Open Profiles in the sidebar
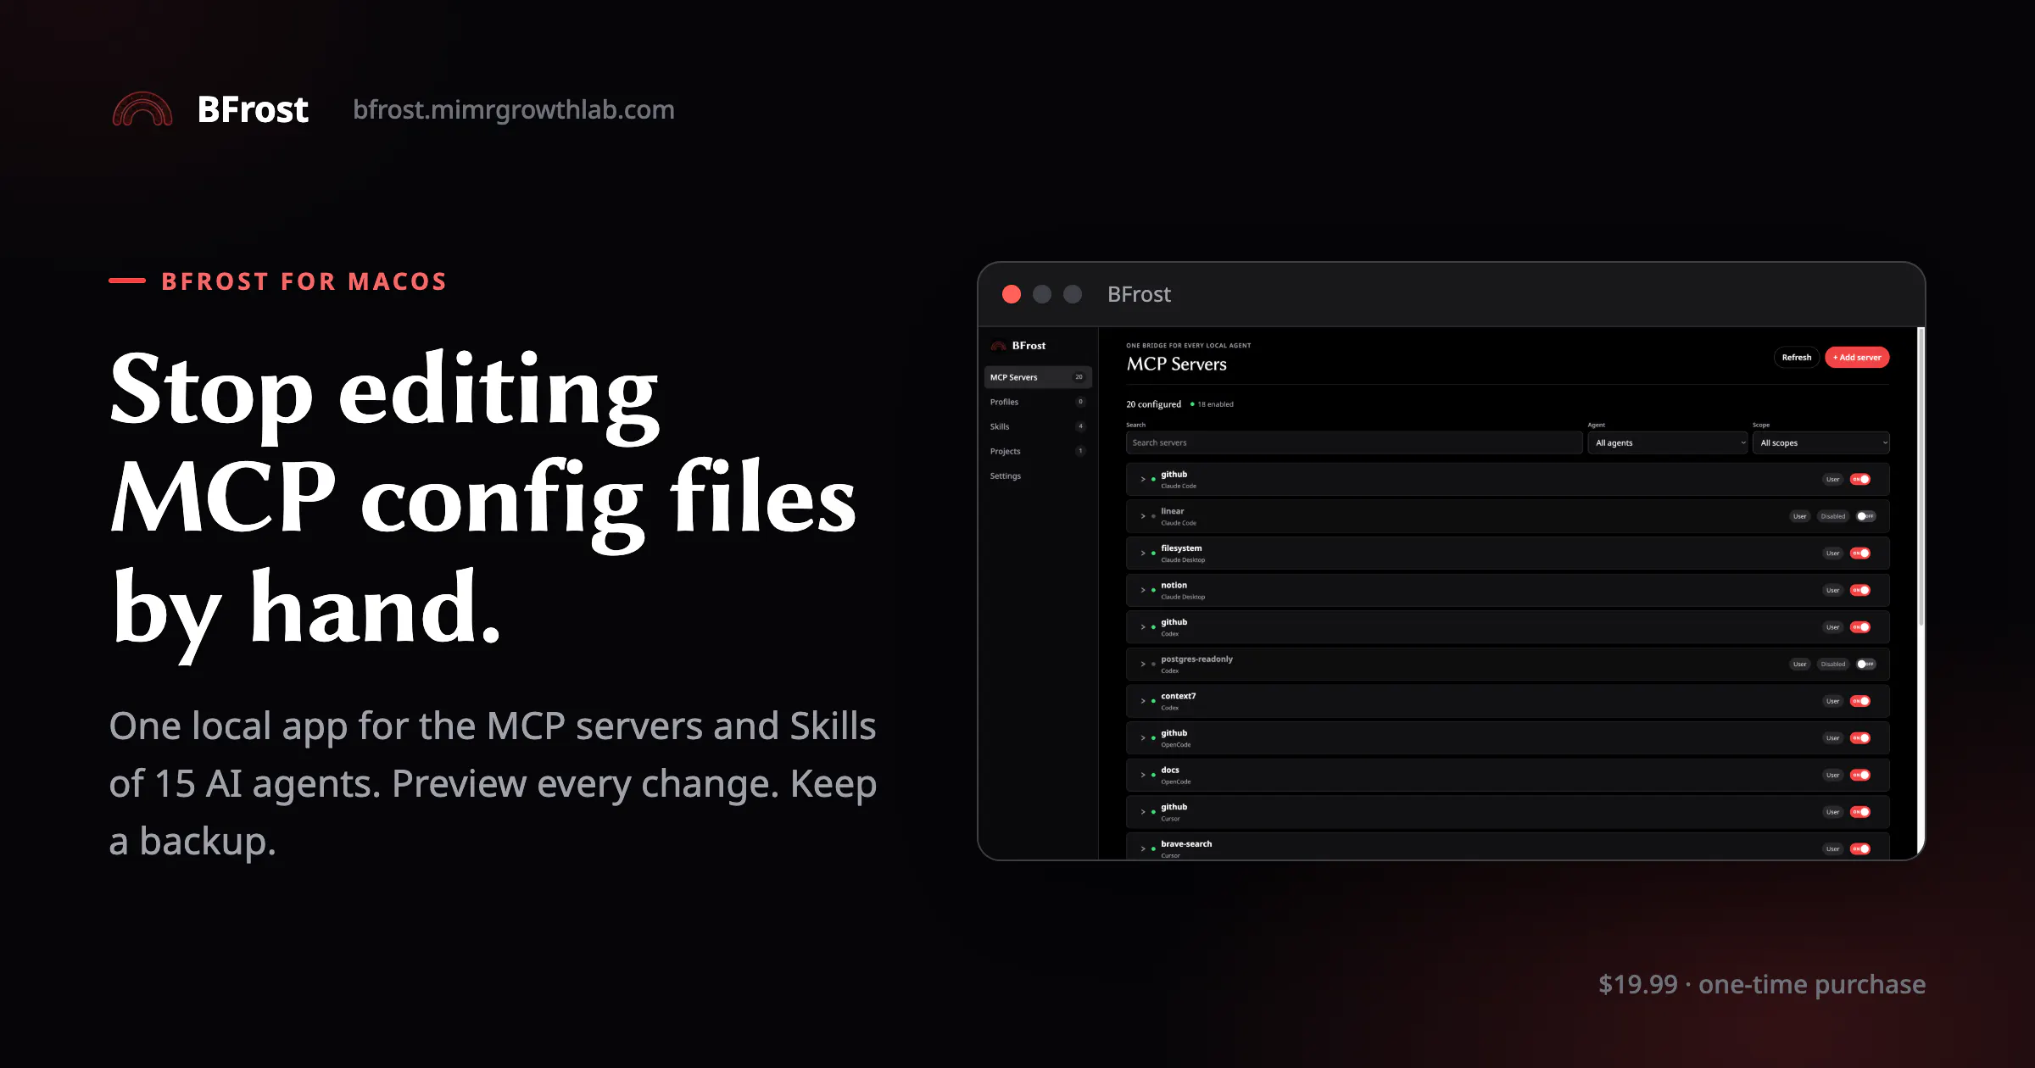This screenshot has width=2035, height=1068. (1038, 402)
